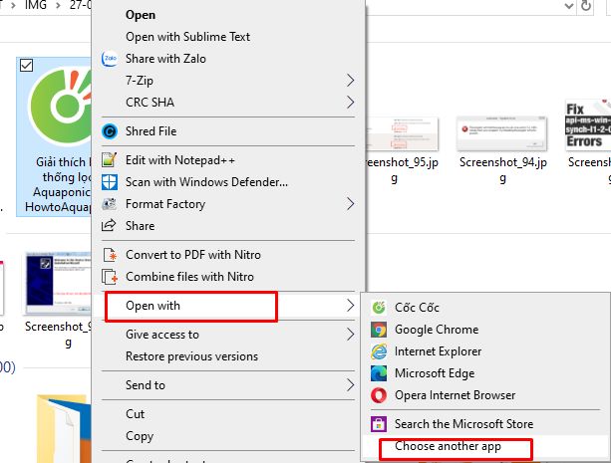Uncheck the selected file's checkbox

pyautogui.click(x=27, y=65)
